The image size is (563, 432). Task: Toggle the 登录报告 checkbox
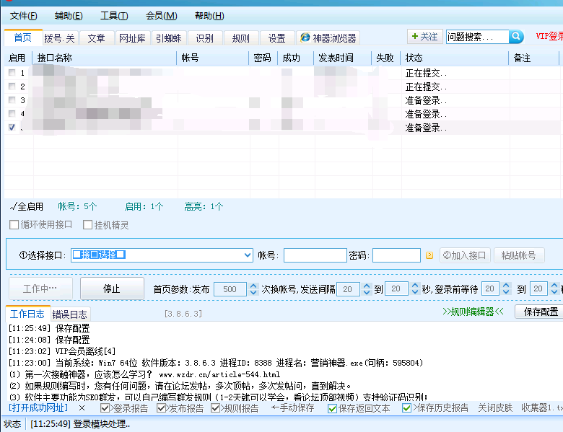point(105,408)
